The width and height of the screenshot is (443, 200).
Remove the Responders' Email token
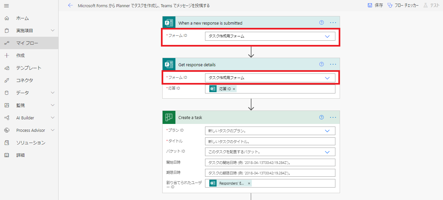(249, 184)
